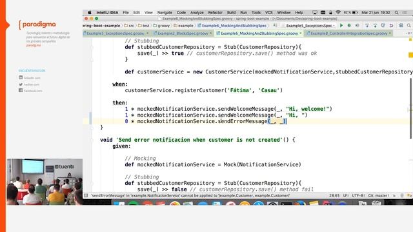413x232 pixels.
Task: Open the Apple menu
Action: [x=90, y=12]
